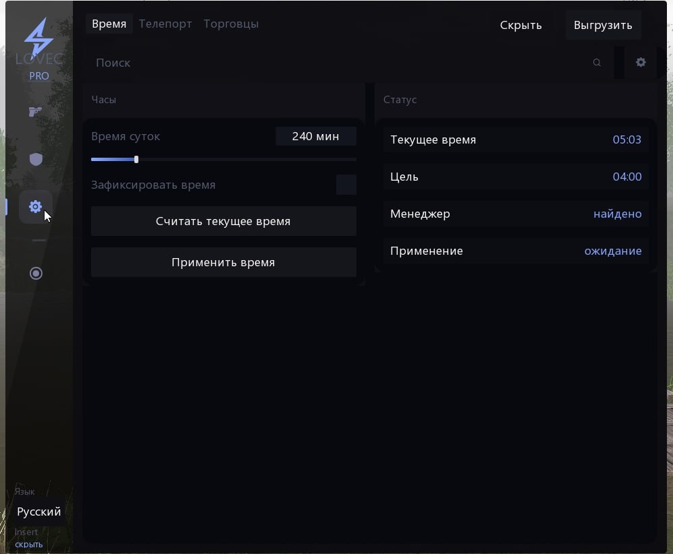Click the LOVEC lightning bolt logo
This screenshot has width=673, height=554.
[38, 38]
